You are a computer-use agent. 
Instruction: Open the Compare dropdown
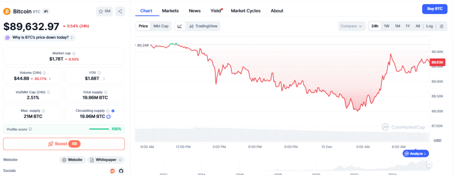[352, 26]
